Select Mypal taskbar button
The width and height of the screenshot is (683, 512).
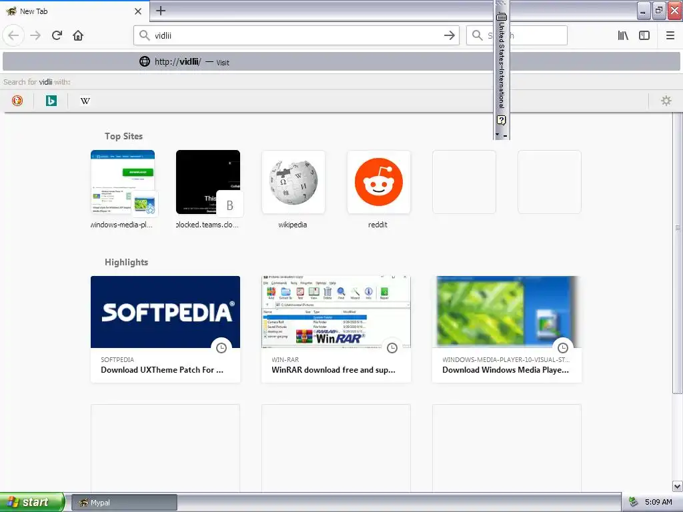(124, 503)
